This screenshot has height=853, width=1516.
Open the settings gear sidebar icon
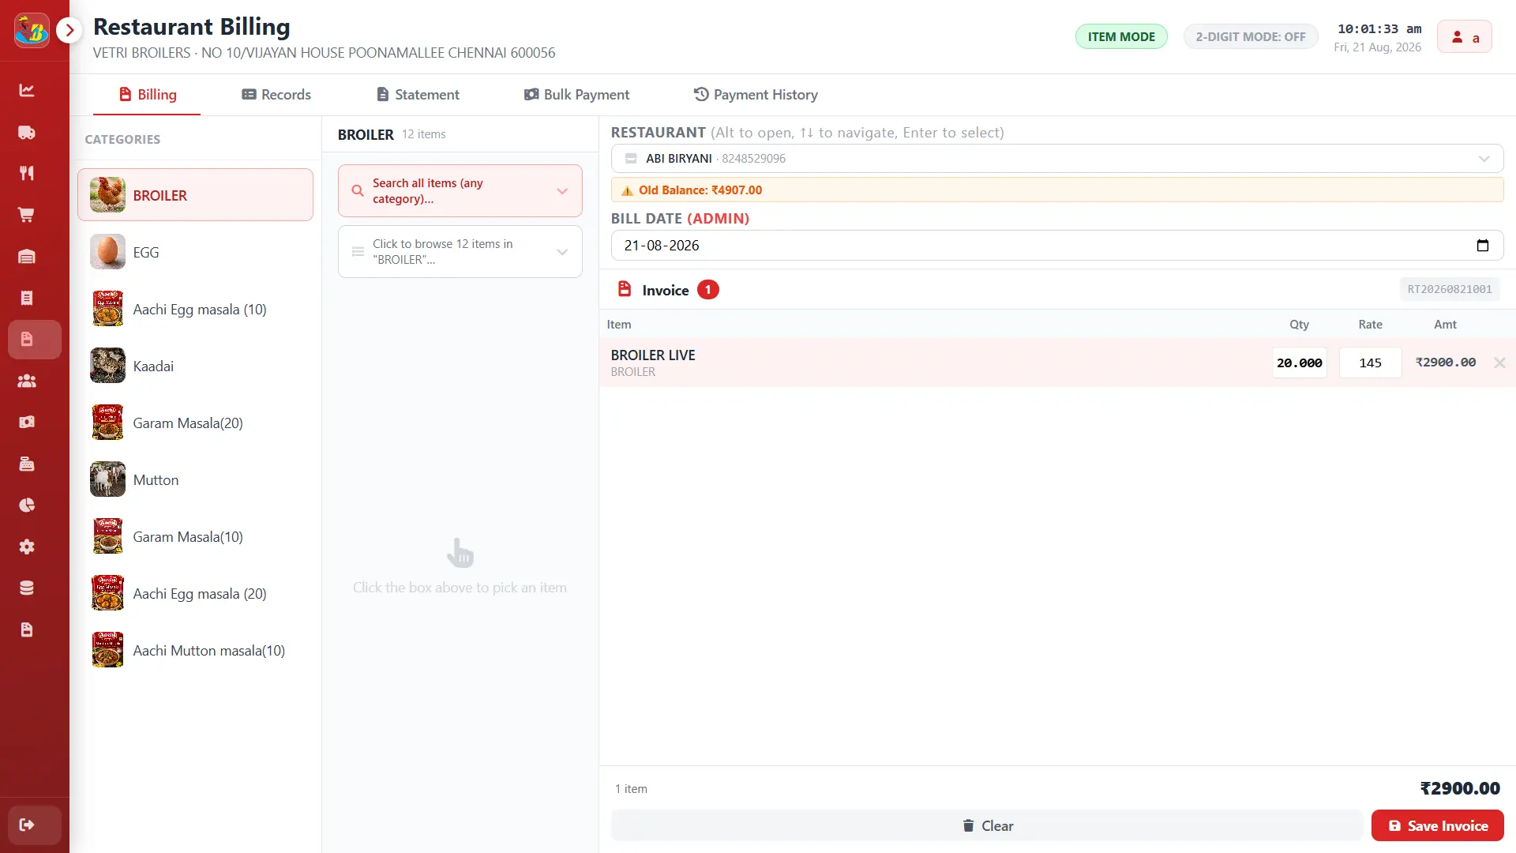(27, 547)
